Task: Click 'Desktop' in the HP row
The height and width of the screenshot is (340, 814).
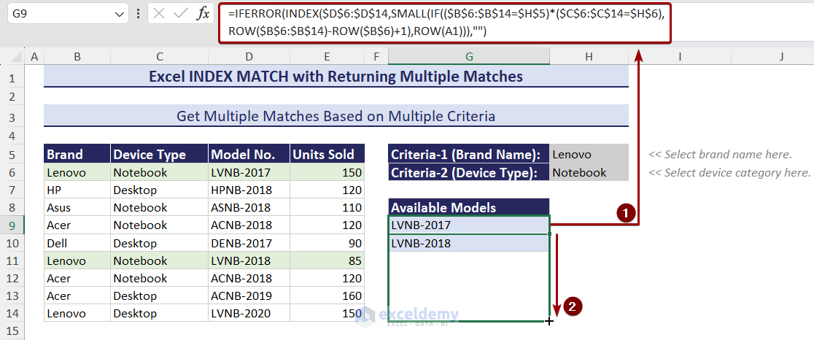Action: 160,190
